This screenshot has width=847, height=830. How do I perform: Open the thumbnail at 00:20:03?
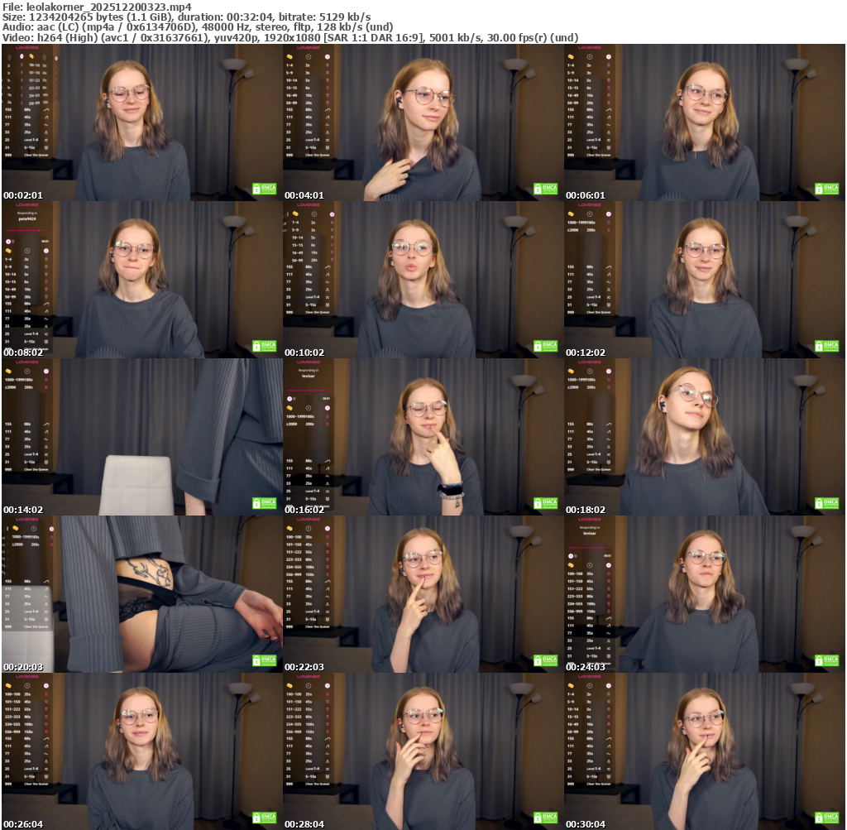(x=142, y=594)
